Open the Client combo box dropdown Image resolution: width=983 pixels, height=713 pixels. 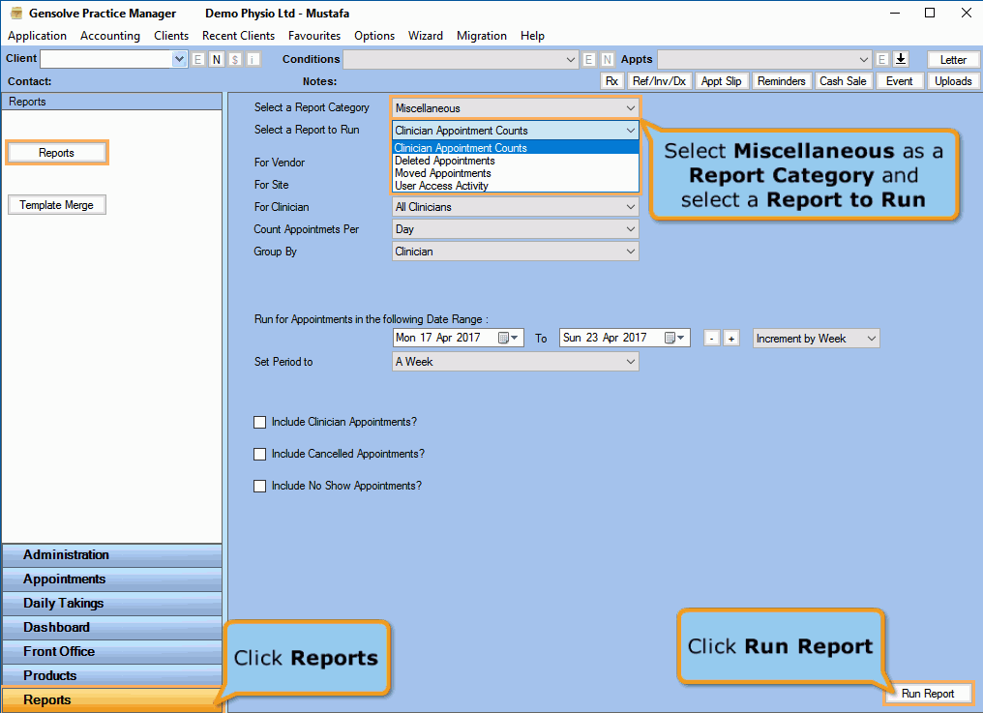point(179,59)
